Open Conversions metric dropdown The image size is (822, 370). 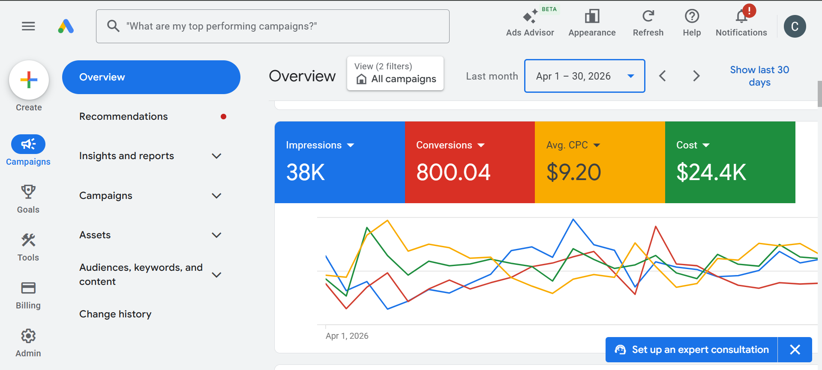[x=481, y=145]
